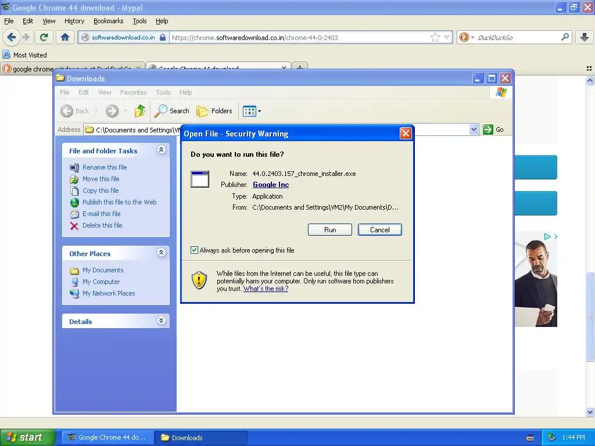
Task: Click Rename this file
Action: 105,167
